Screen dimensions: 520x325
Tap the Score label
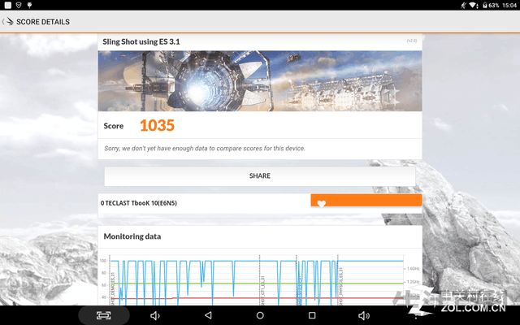114,126
